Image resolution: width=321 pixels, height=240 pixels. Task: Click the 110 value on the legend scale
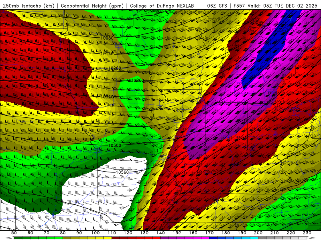coord(112,233)
